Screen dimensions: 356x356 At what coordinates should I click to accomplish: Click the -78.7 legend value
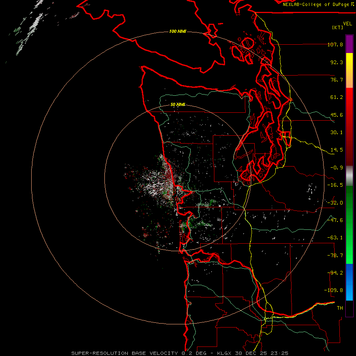335,256
